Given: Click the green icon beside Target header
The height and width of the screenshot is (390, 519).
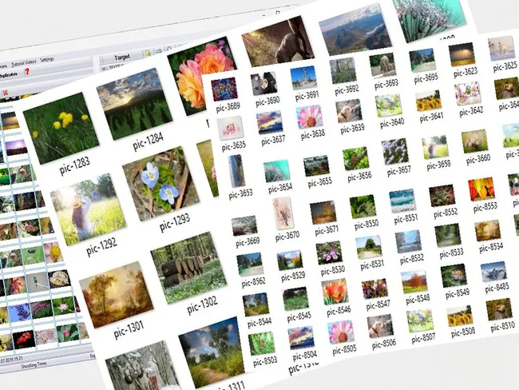Looking at the screenshot, I should 148,53.
